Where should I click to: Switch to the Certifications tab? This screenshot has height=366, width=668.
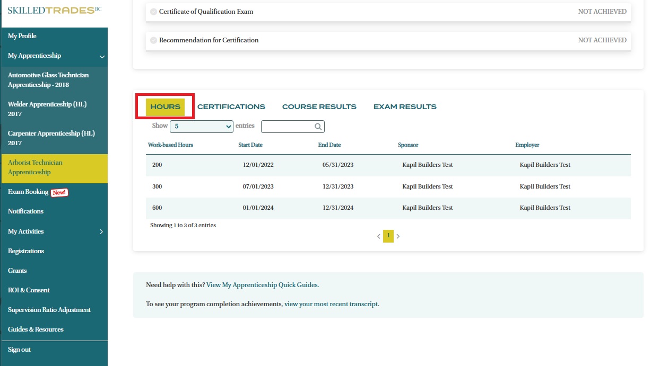coord(231,107)
